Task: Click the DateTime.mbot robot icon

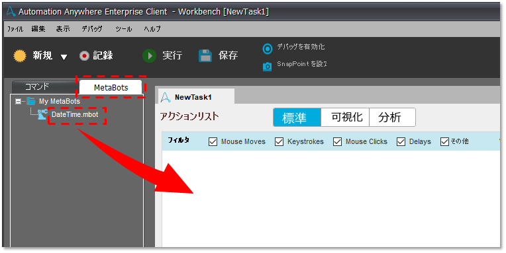Action: [x=42, y=114]
